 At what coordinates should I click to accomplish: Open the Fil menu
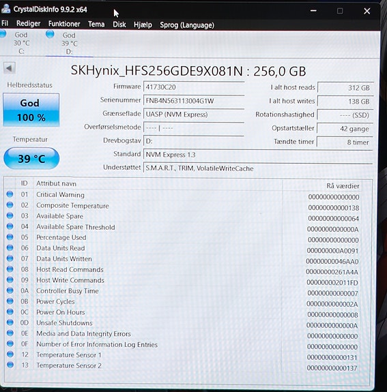[5, 23]
